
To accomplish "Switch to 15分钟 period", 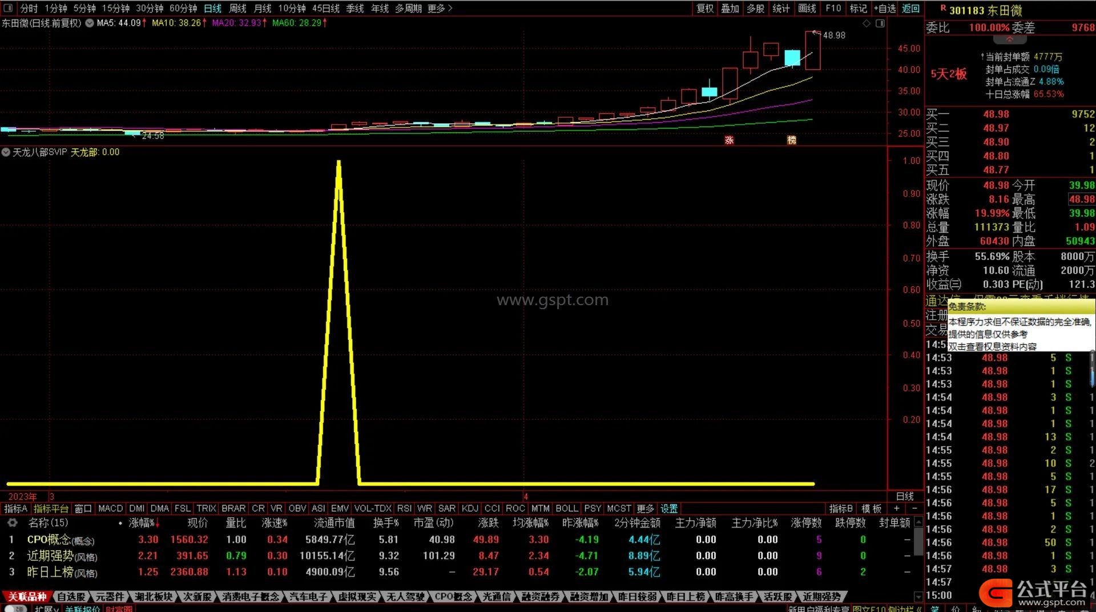I will pos(116,9).
